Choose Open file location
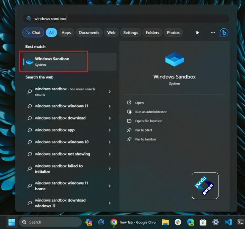 149,121
